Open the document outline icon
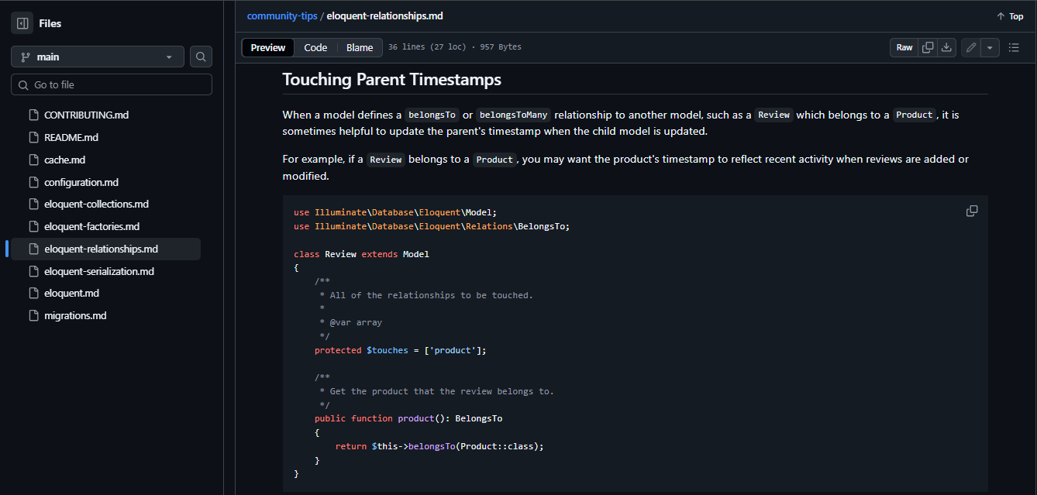This screenshot has width=1037, height=495. (1014, 47)
